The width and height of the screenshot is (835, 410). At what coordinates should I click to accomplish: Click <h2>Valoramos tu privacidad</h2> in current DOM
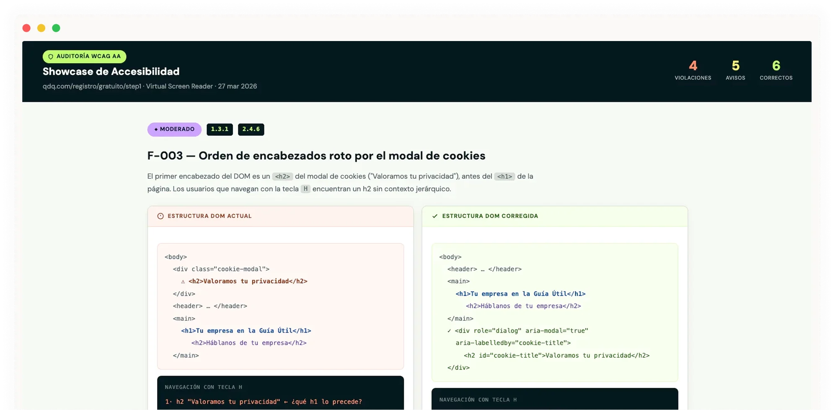(x=248, y=281)
